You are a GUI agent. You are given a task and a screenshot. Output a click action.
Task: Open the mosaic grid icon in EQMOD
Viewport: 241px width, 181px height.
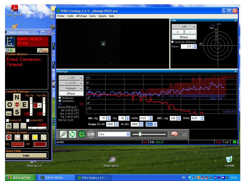tap(16, 126)
